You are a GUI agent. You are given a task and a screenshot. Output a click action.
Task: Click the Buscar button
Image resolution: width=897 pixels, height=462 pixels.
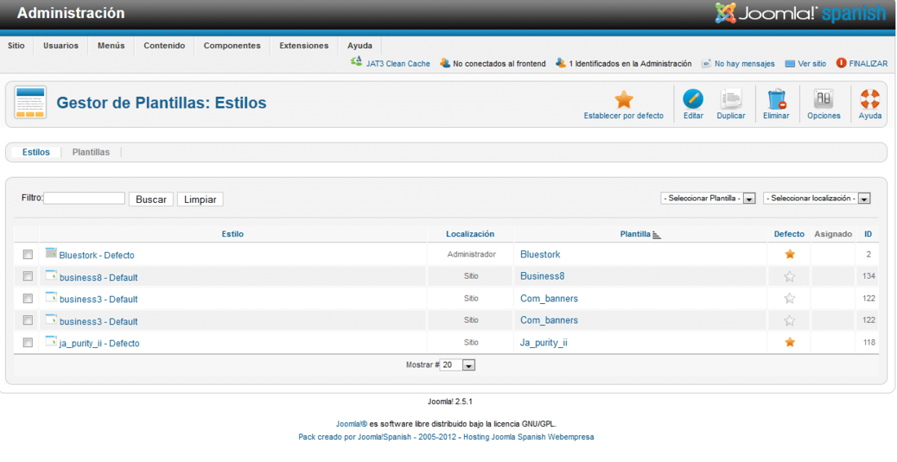point(151,199)
